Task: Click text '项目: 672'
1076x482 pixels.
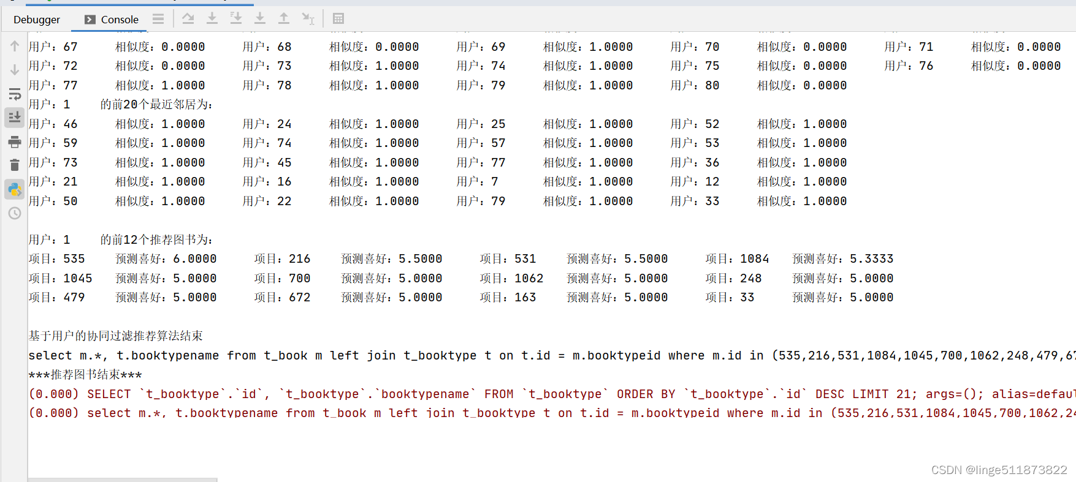Action: tap(282, 297)
